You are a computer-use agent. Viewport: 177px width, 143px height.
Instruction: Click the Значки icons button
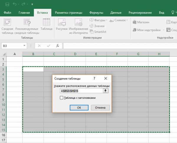tap(97, 26)
